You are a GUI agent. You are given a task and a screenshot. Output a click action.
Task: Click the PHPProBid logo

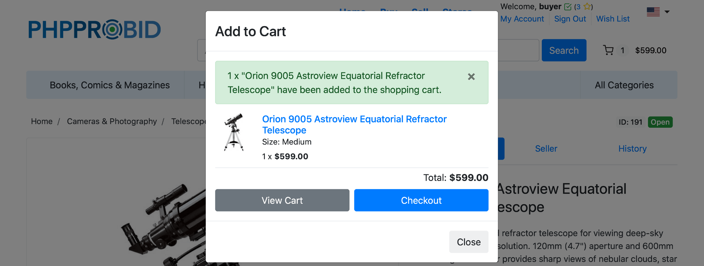click(94, 30)
